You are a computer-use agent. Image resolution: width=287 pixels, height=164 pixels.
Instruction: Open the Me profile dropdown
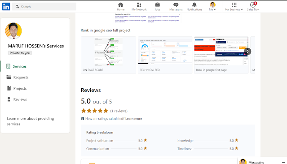tap(212, 7)
